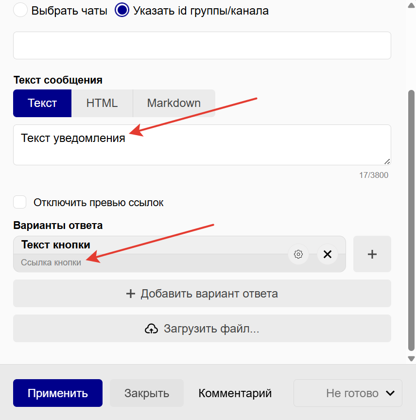The image size is (416, 420).
Task: Select "Указать id группы/канала" option
Action: [x=121, y=10]
